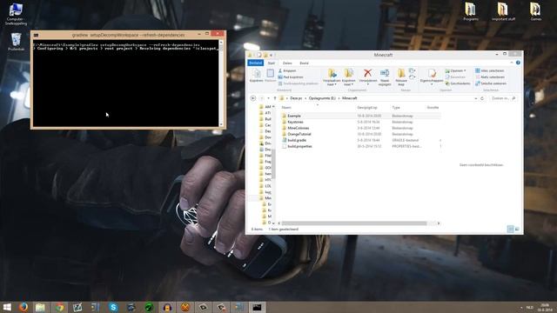Sort by the Naam column header
The image size is (557, 313).
[x=286, y=108]
